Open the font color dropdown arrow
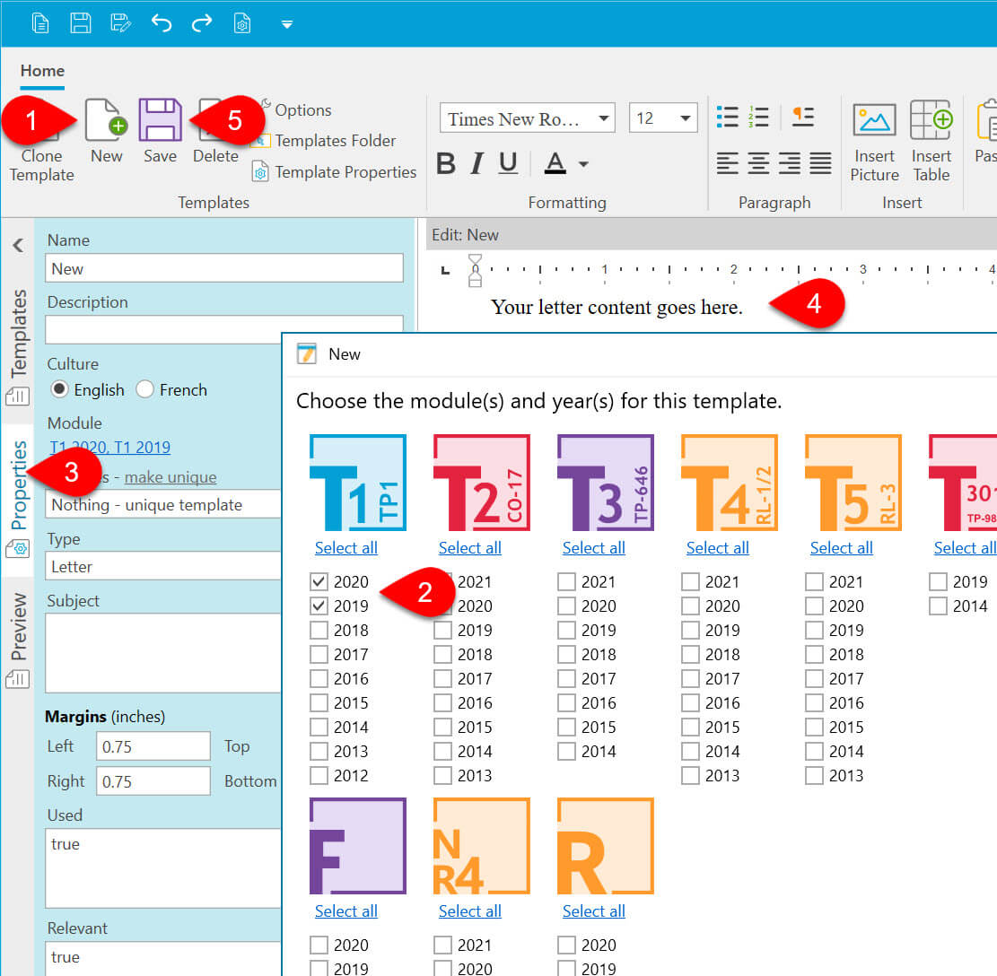Screen dimensions: 997x976 point(583,164)
